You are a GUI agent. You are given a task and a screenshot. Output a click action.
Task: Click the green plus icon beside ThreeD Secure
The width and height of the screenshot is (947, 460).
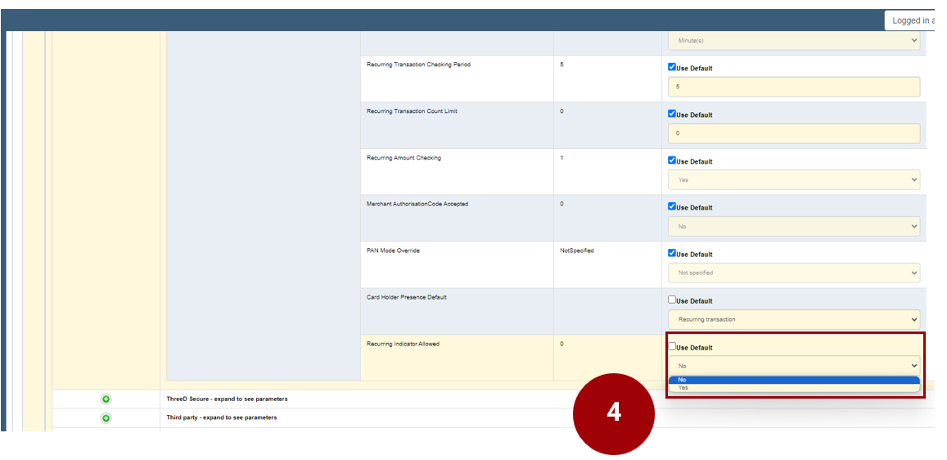106,399
